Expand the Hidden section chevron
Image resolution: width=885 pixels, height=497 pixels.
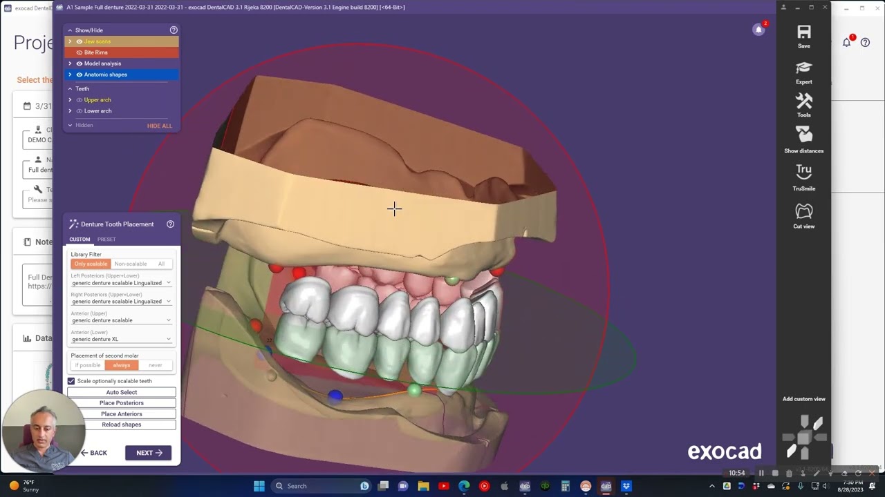coord(70,126)
